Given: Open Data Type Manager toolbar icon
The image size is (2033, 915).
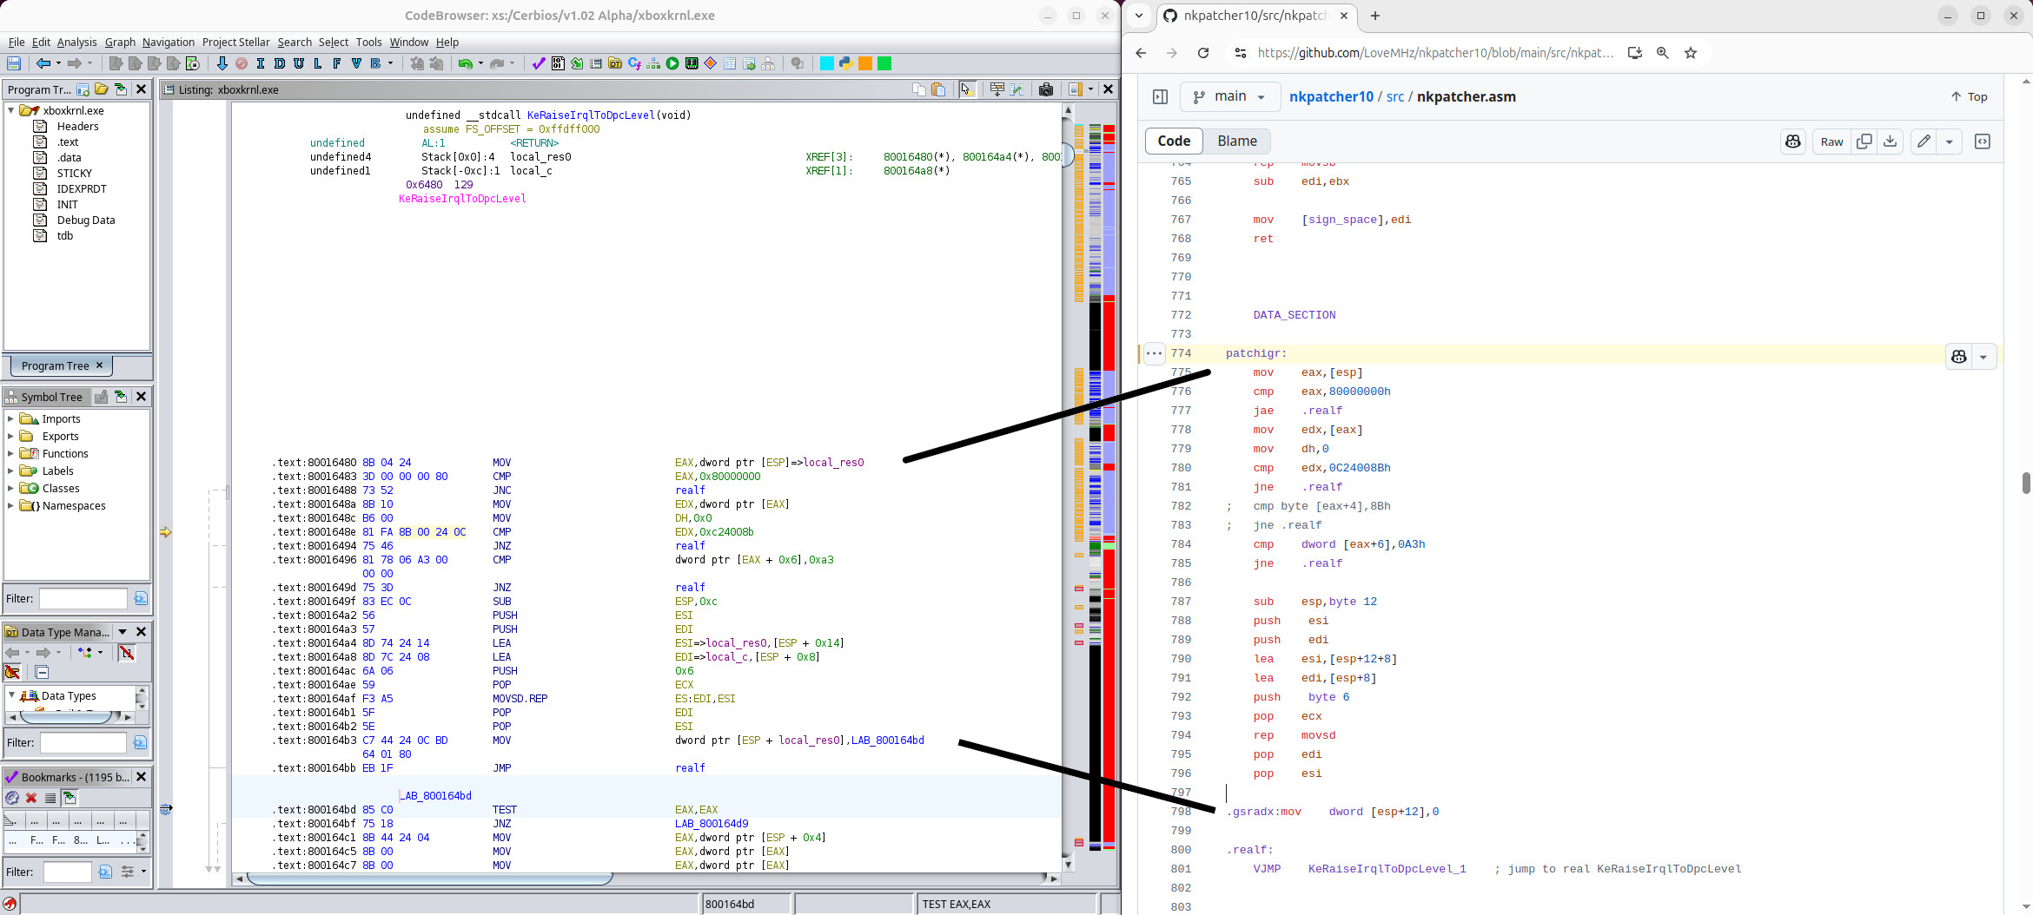Looking at the screenshot, I should [x=615, y=63].
